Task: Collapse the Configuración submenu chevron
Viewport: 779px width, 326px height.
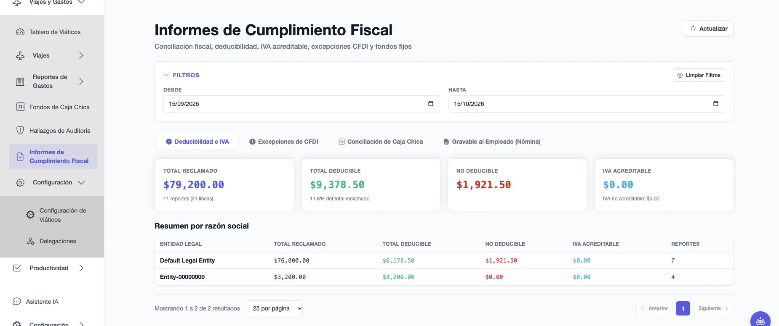Action: [81, 183]
